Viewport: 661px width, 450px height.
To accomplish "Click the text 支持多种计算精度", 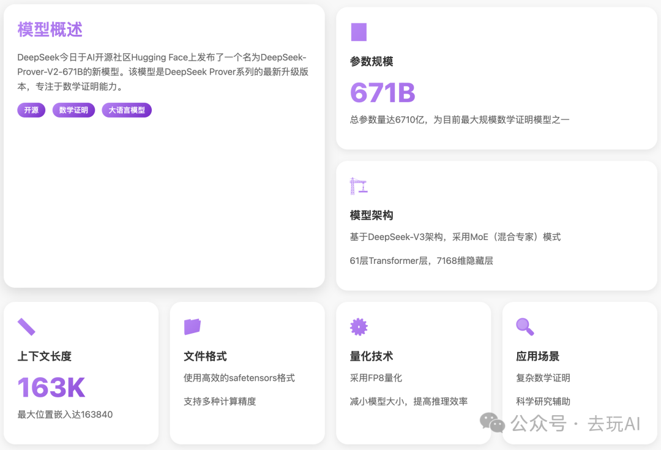I will [x=220, y=402].
